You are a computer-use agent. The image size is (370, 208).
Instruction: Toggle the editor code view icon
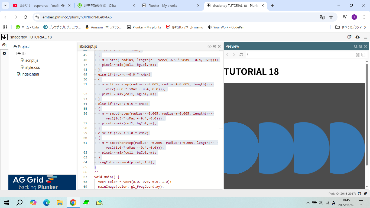click(x=209, y=46)
